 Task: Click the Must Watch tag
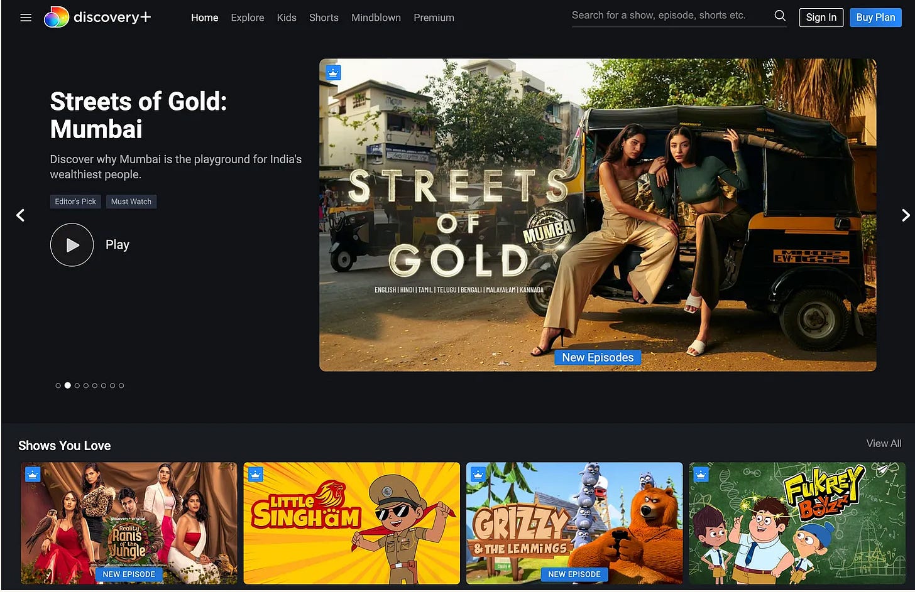click(131, 202)
